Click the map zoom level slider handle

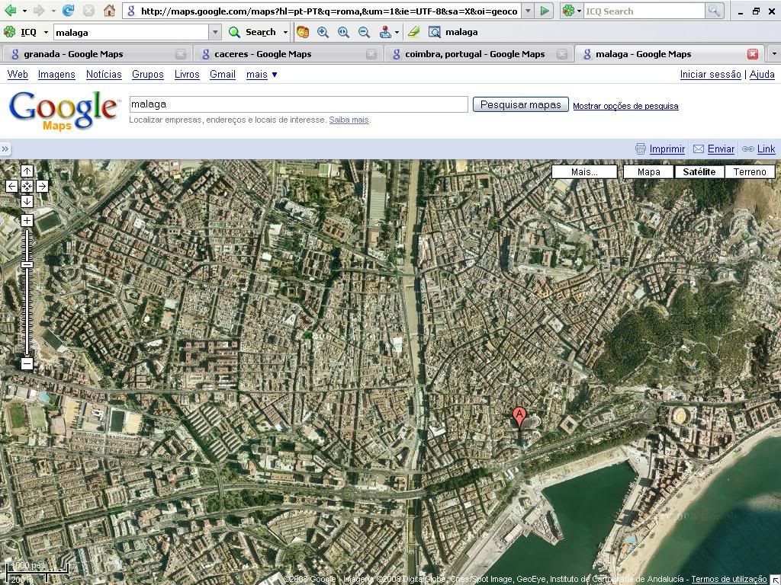(x=27, y=264)
